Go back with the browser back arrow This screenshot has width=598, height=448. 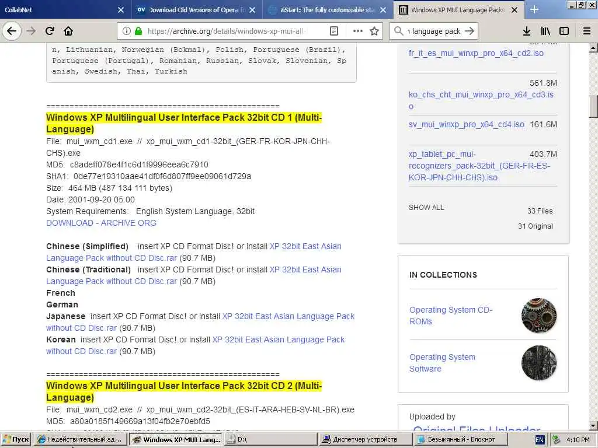12,32
